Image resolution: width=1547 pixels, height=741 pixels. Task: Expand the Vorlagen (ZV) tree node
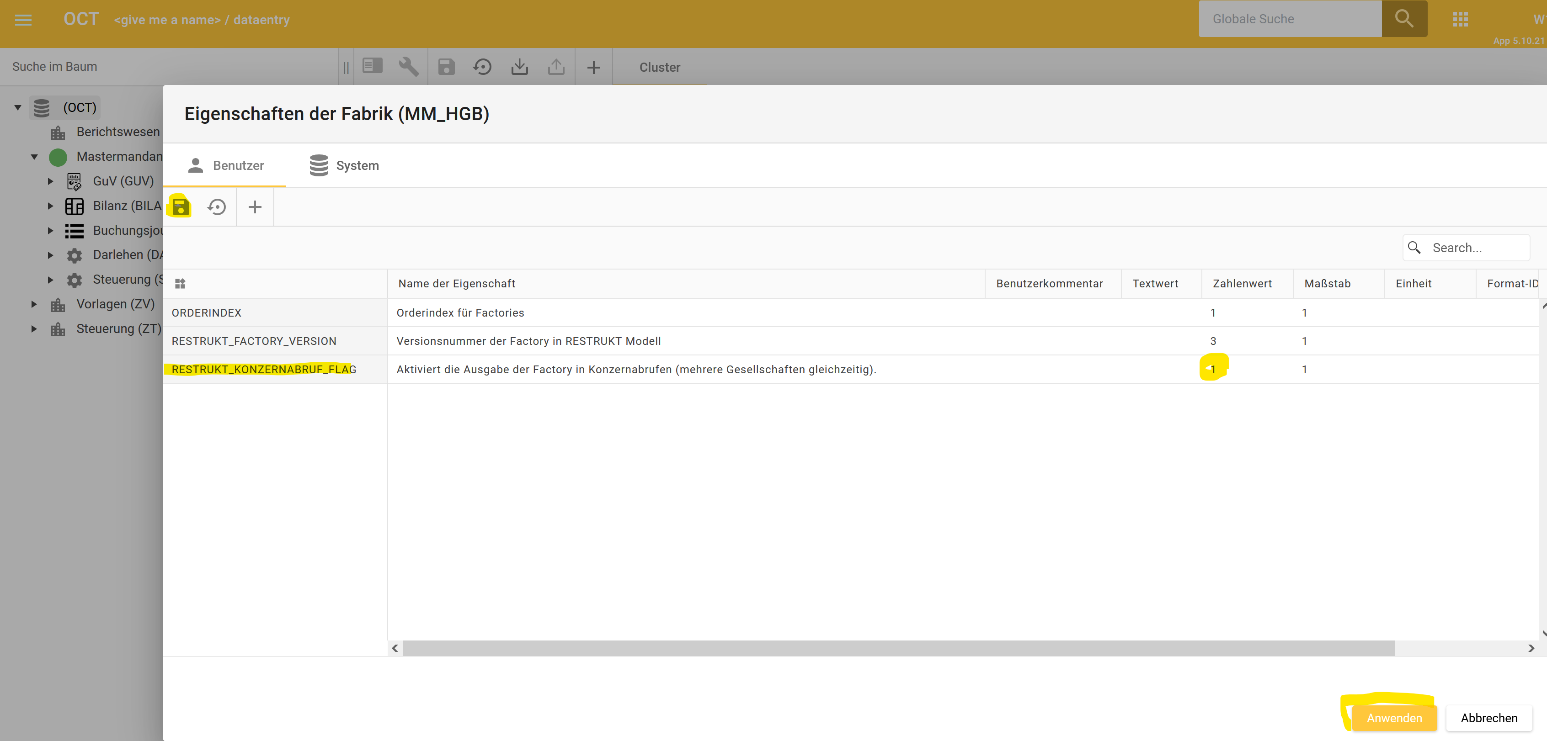(x=34, y=304)
